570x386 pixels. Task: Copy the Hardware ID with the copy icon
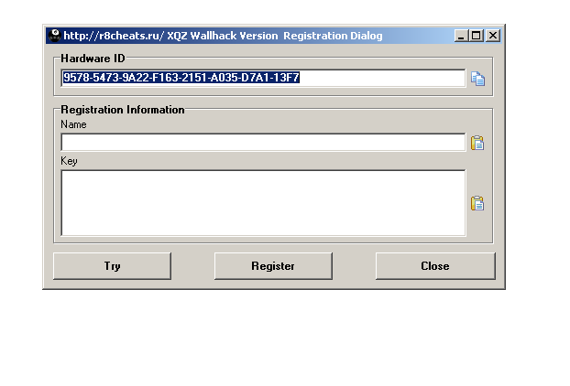pos(477,79)
